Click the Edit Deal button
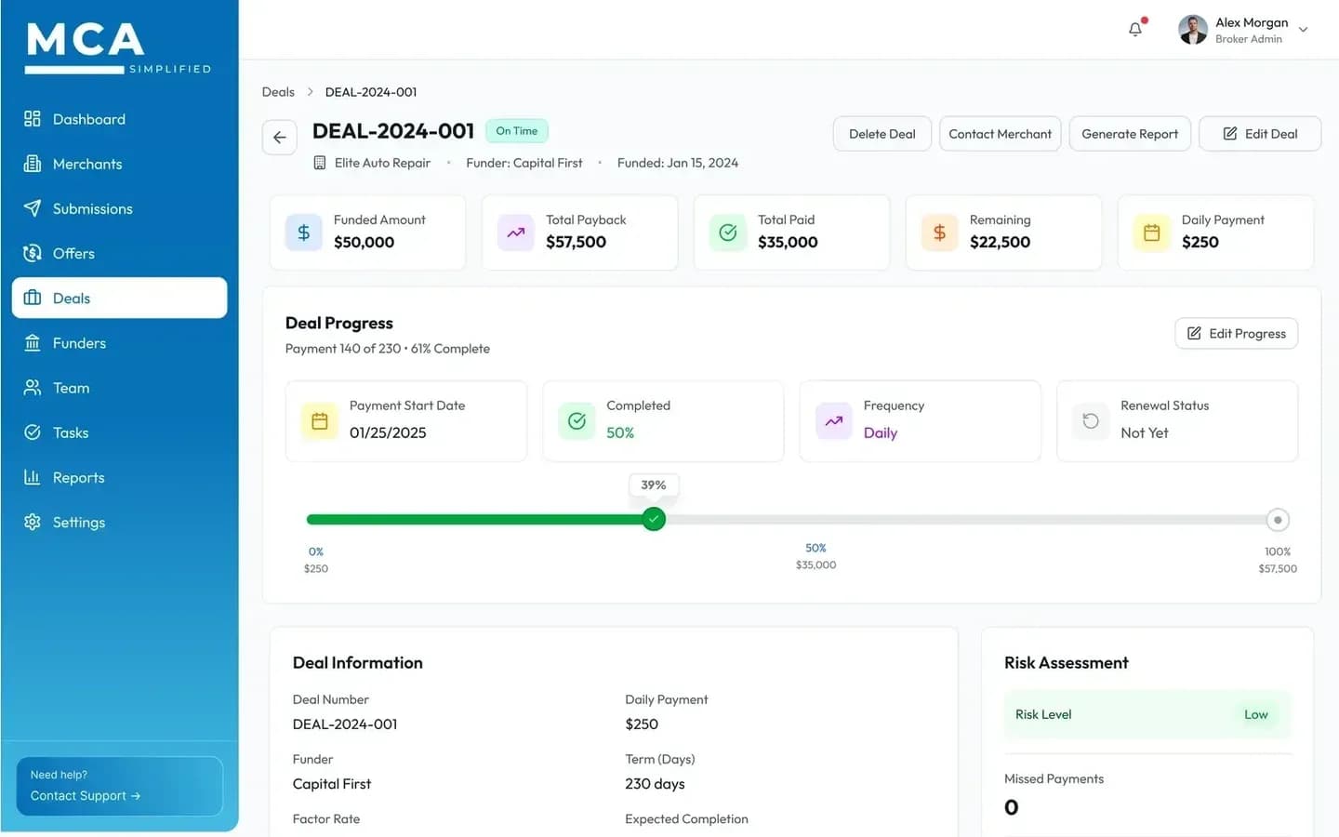Screen dimensions: 1339x837 [x=1260, y=134]
